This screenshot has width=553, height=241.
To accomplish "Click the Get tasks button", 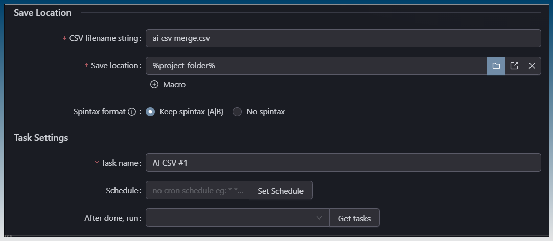I will coord(354,218).
